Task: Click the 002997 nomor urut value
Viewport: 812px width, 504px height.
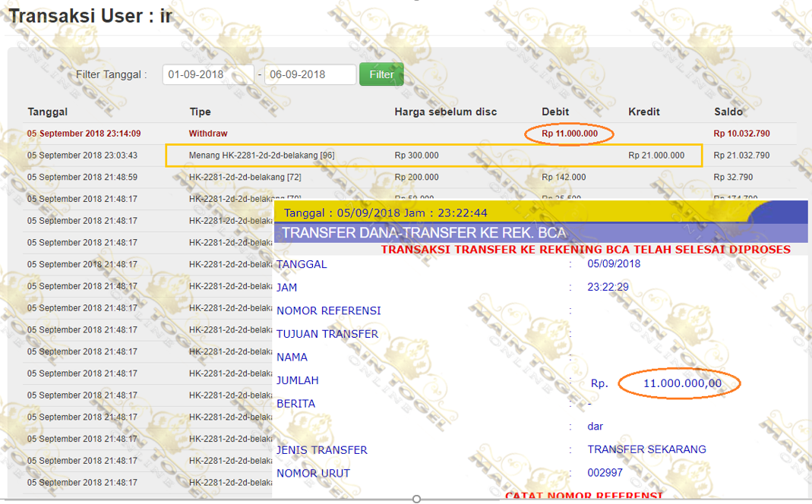Action: [x=605, y=473]
